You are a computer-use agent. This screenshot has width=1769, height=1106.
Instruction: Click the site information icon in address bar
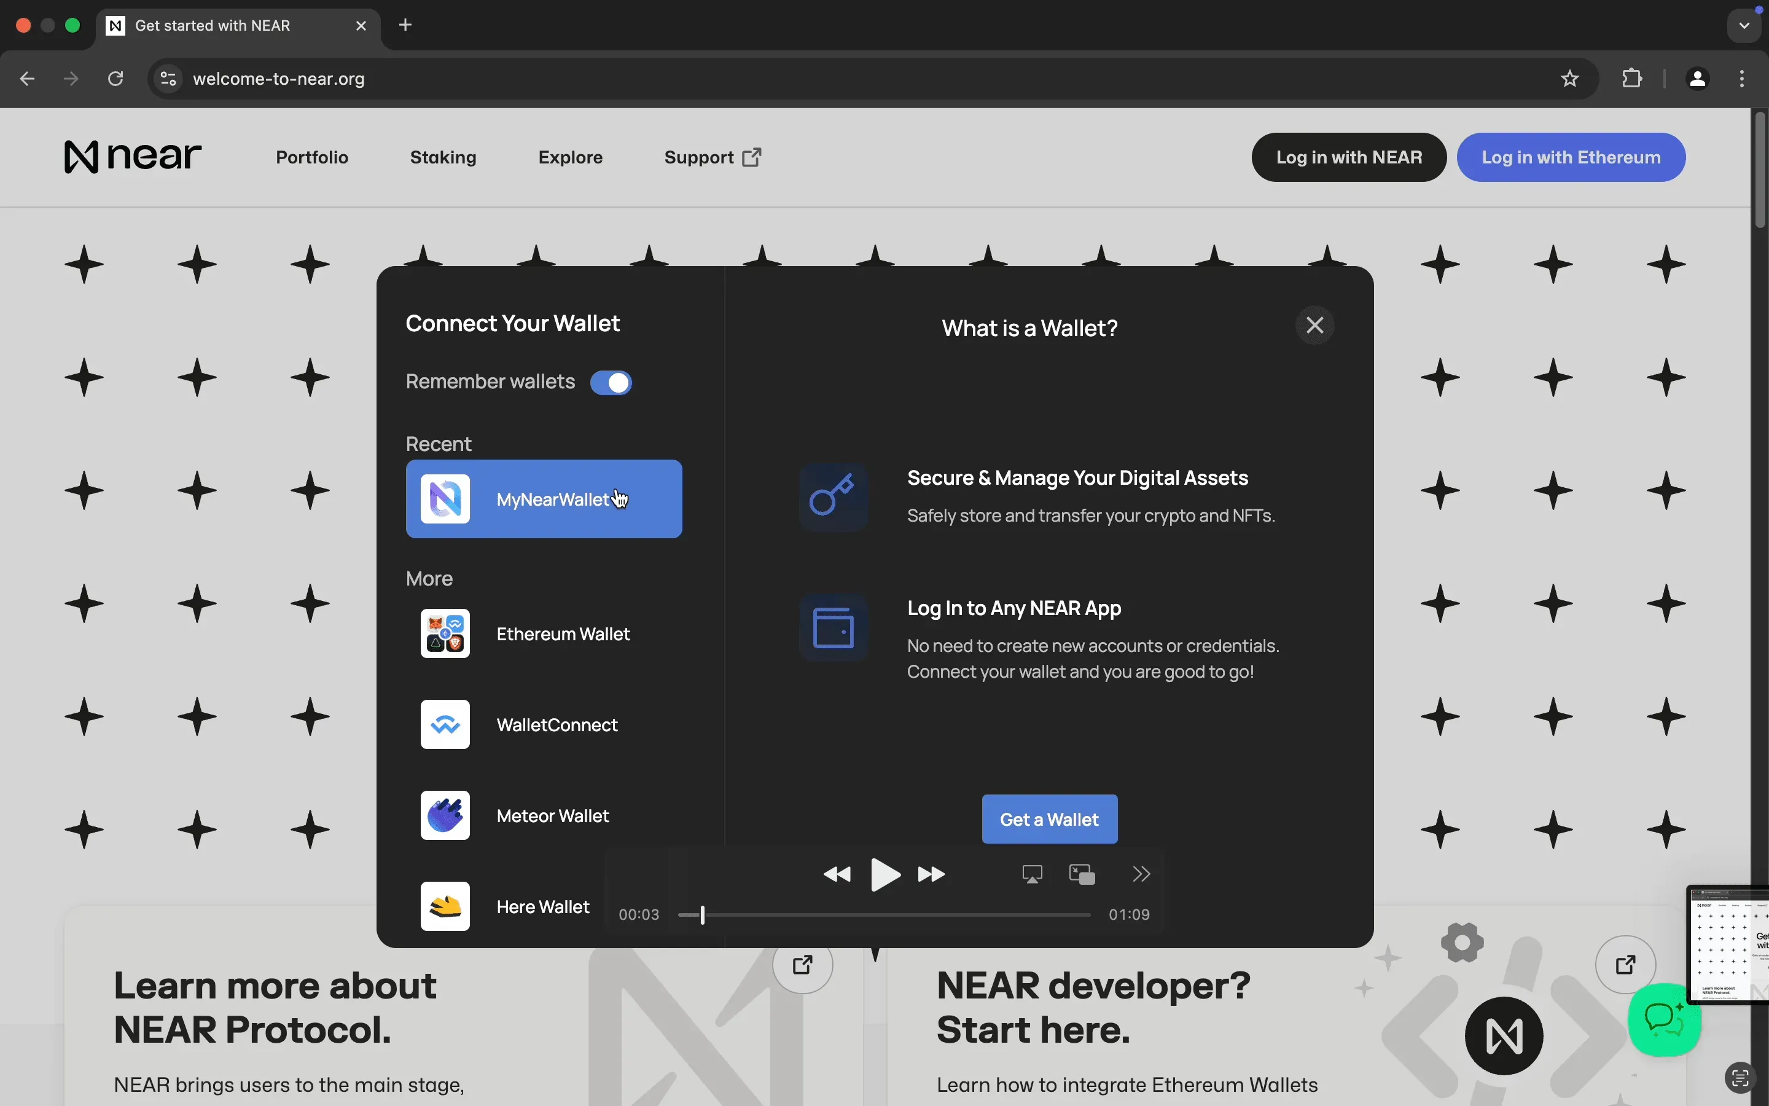tap(168, 79)
